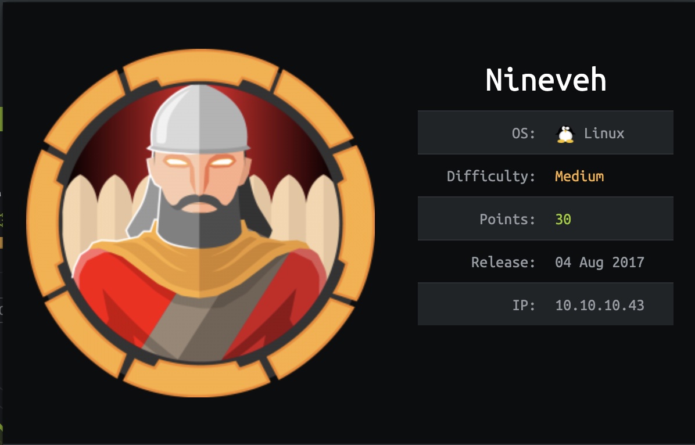Click the Points: label
The image size is (695, 445).
[507, 220]
